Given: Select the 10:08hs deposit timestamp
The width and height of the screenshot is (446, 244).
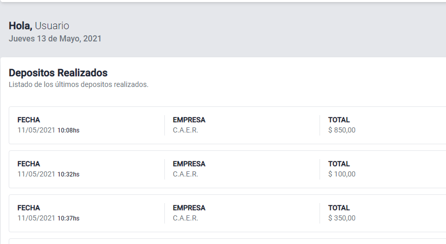Looking at the screenshot, I should coord(68,130).
